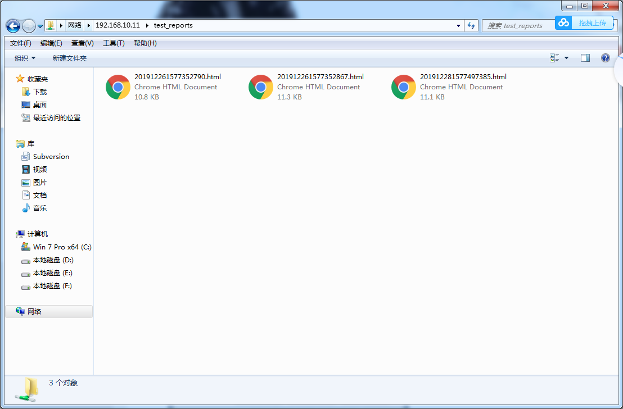Screen dimensions: 623x409
Task: Open the view options dropdown arrow
Action: point(567,58)
